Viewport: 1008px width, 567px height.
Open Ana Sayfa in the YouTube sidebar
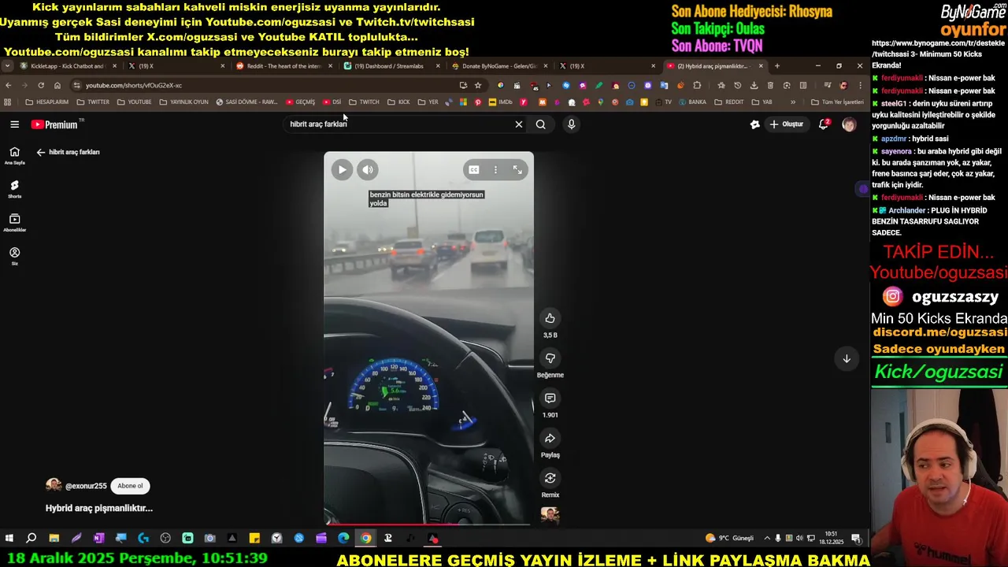click(14, 155)
